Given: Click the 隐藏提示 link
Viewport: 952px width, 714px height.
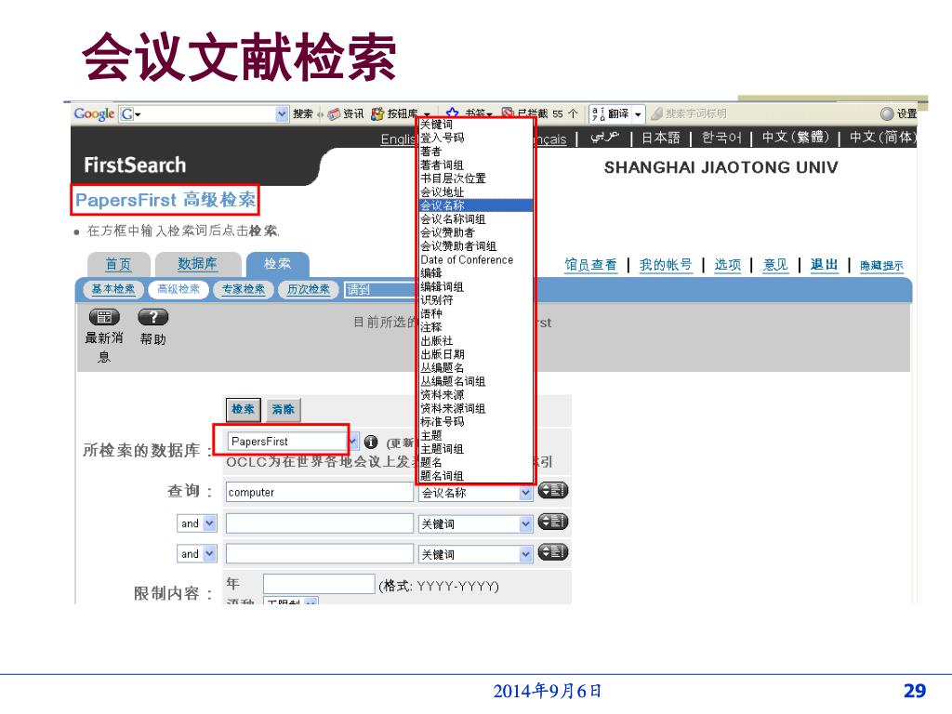Looking at the screenshot, I should 881,266.
